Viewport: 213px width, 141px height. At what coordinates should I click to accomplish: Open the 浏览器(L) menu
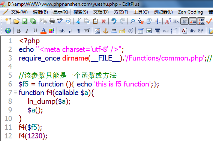click(163, 12)
